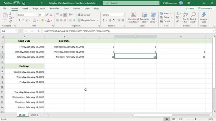Apply the yellow Fill Color
The height and width of the screenshot is (121, 216).
(x=42, y=20)
